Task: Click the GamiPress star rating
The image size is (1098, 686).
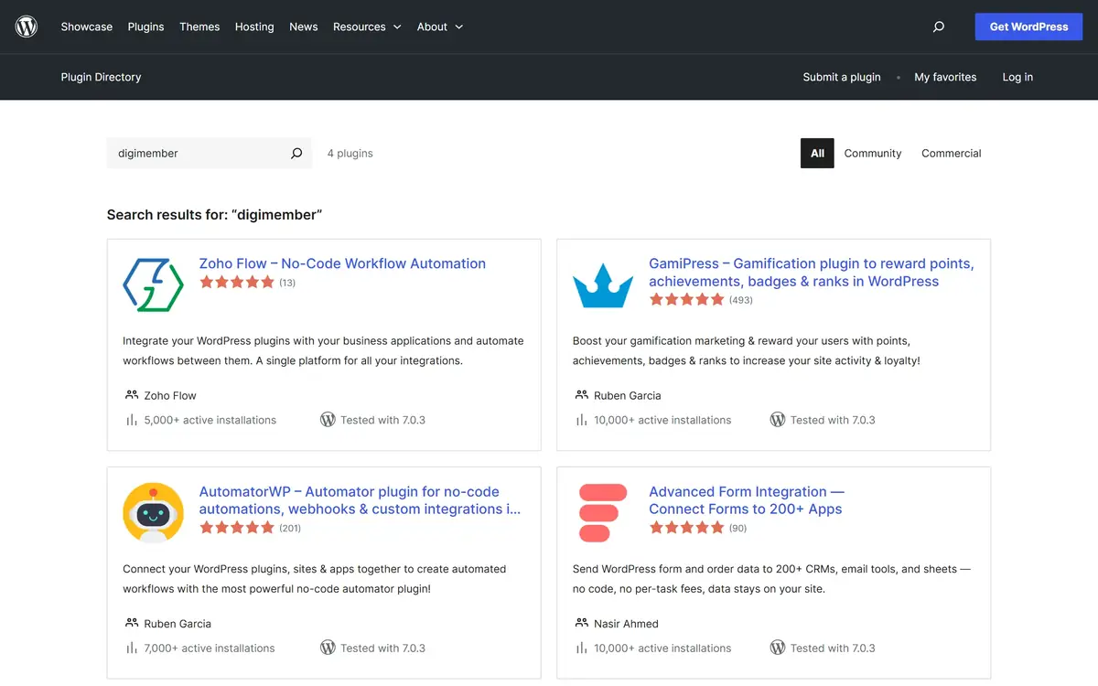Action: [x=686, y=300]
